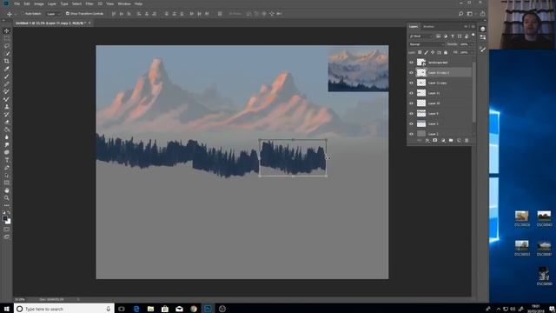
Task: Click Create new group folder icon
Action: click(x=451, y=141)
